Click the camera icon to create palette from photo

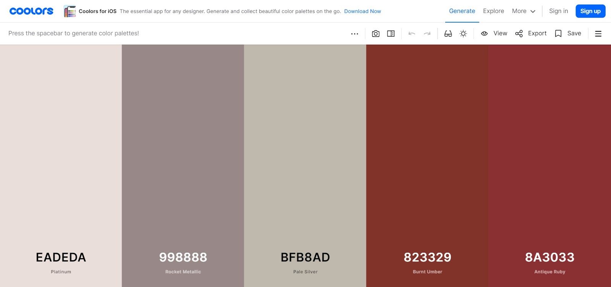(376, 34)
